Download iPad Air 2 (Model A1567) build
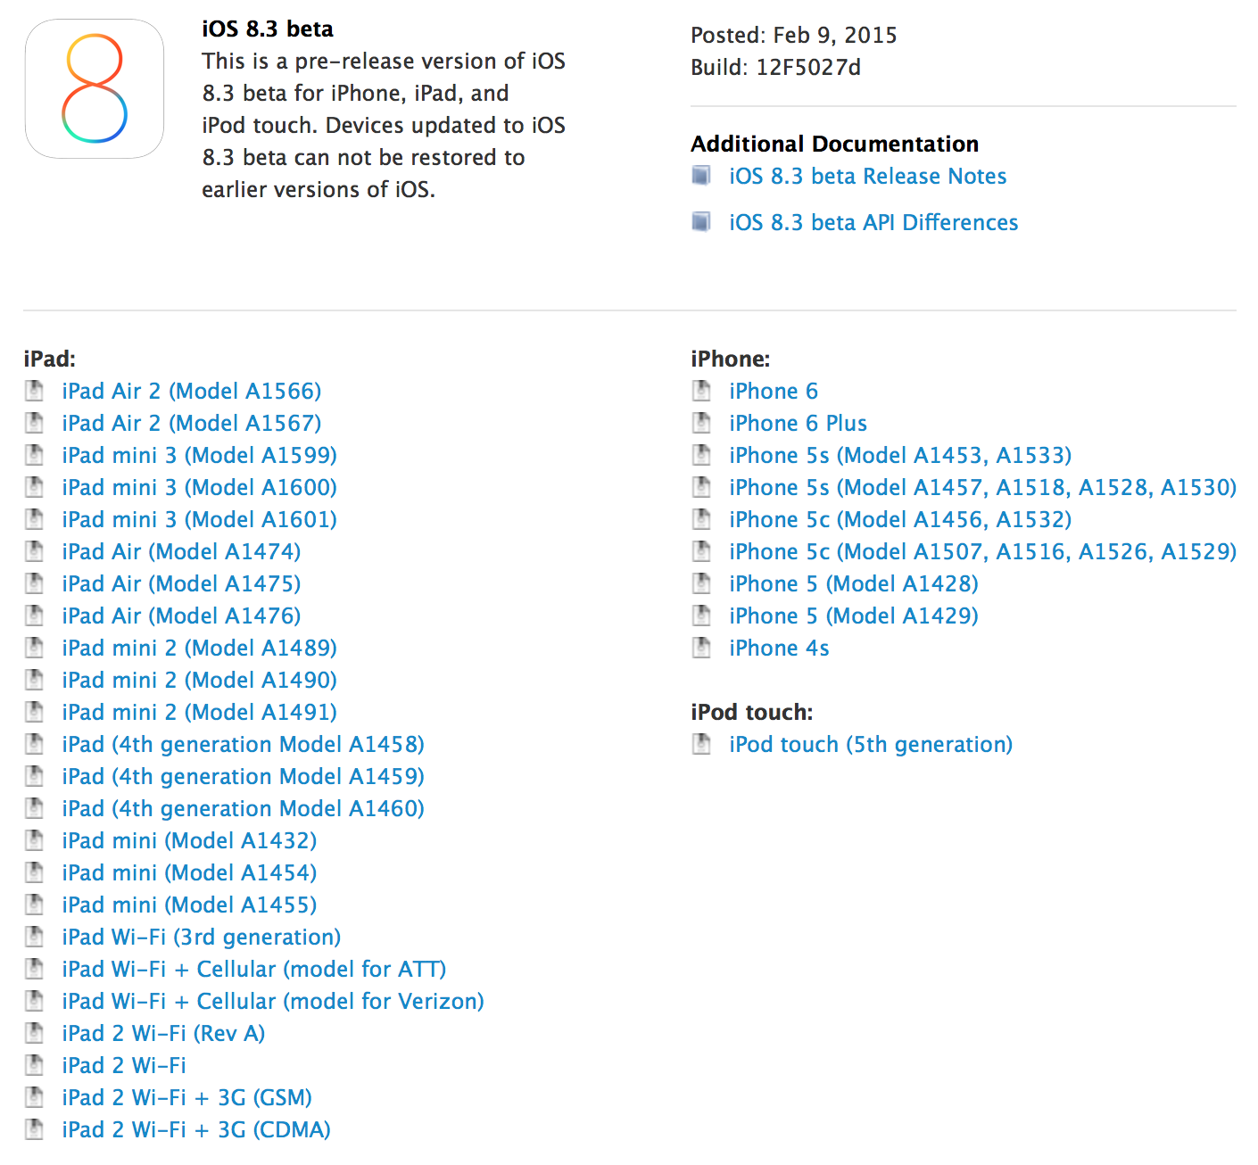This screenshot has height=1165, width=1258. pos(191,422)
